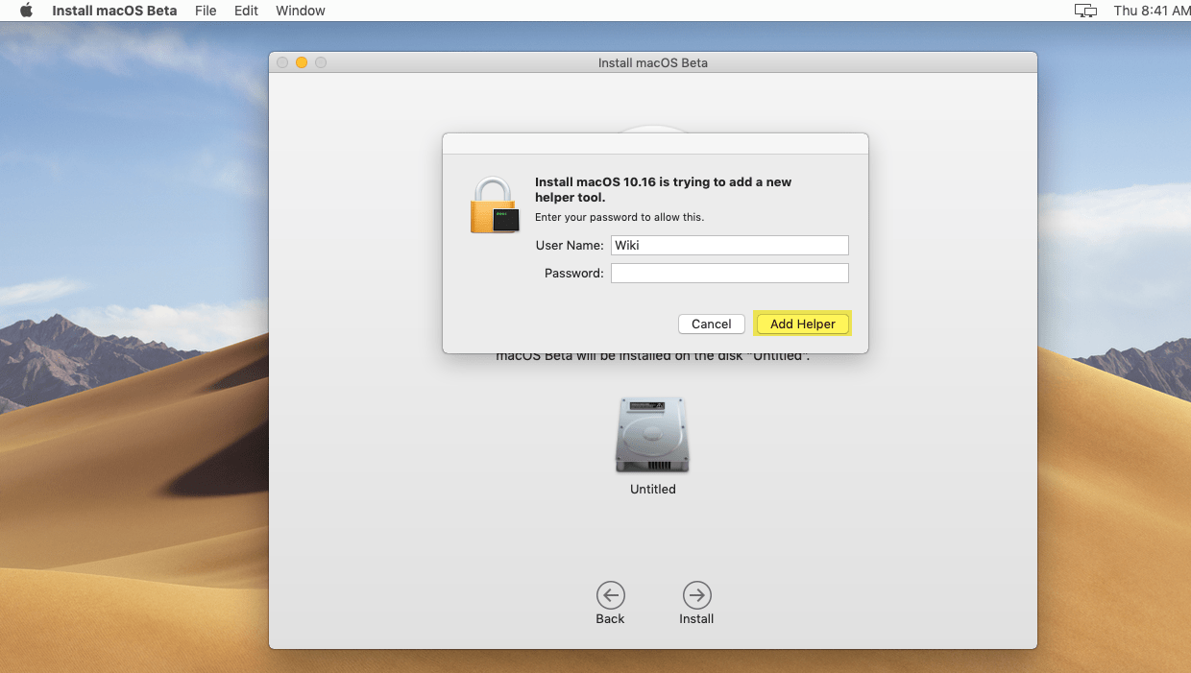Click the Install arrow icon
This screenshot has height=673, width=1191.
coord(696,595)
